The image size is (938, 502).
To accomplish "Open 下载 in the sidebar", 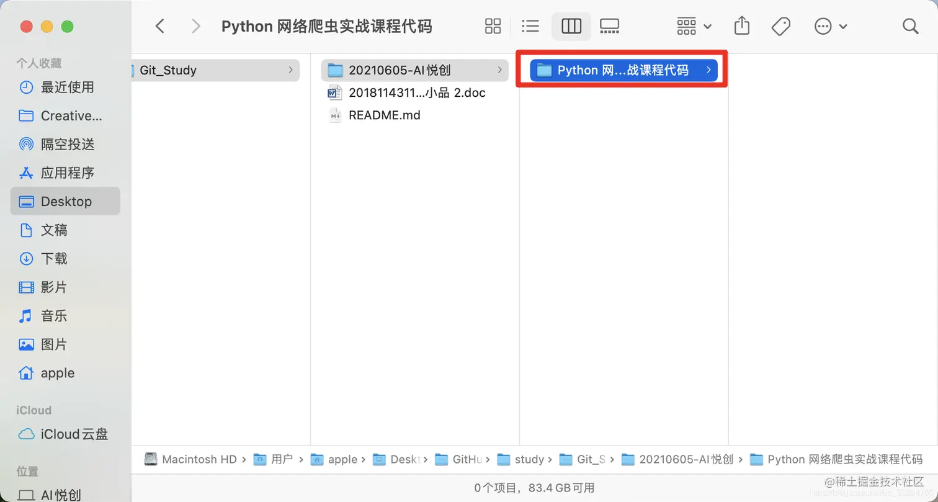I will pos(65,259).
